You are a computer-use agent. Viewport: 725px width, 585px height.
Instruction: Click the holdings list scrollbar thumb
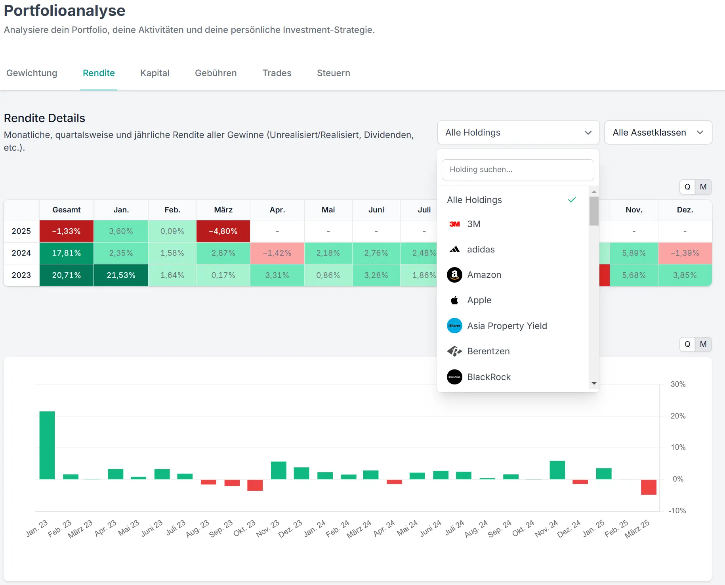click(x=594, y=211)
